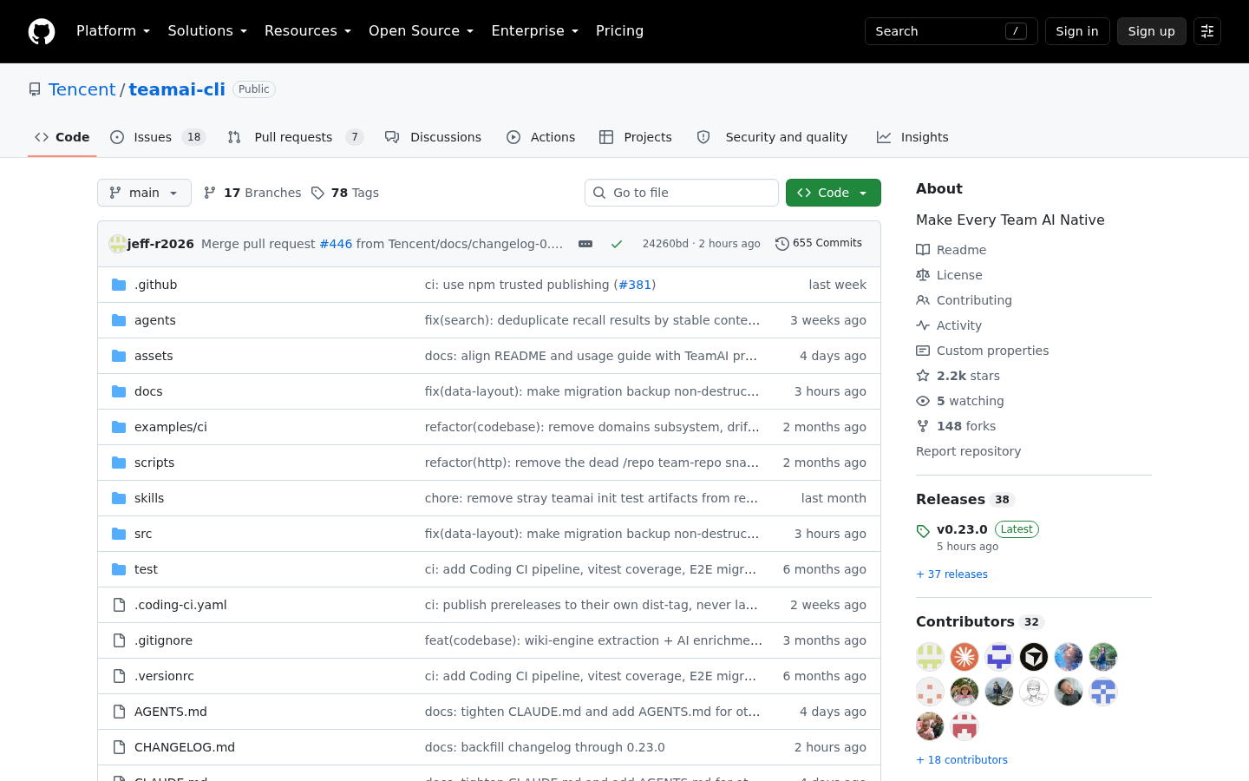The width and height of the screenshot is (1249, 781).
Task: View the 78 Tags link
Action: 345,193
